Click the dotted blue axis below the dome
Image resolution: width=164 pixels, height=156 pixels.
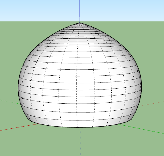coord(80,142)
